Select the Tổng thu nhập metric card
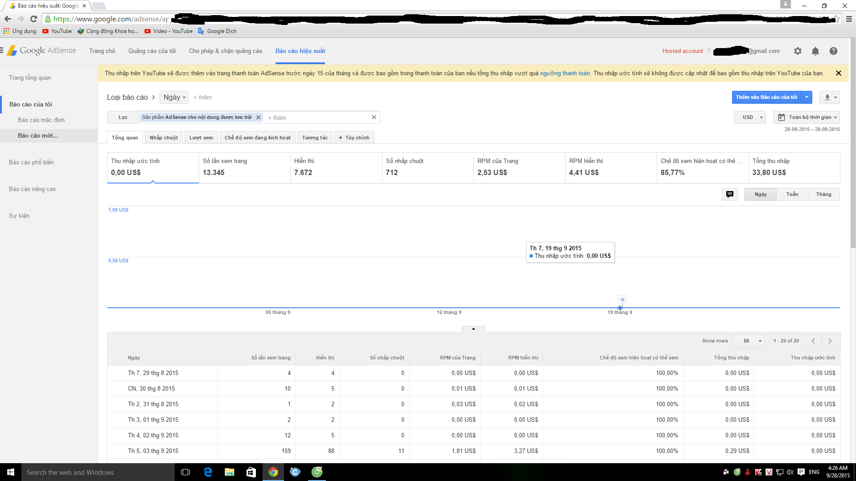The width and height of the screenshot is (856, 481). (794, 168)
